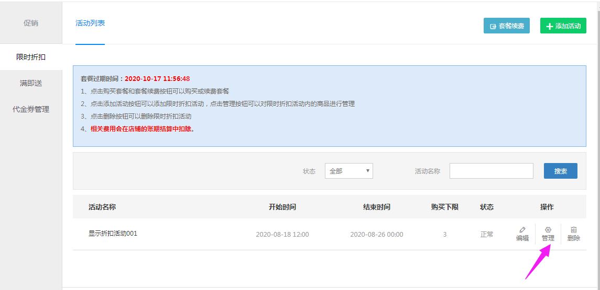
Task: Click the status value 正常
Action: tap(487, 234)
